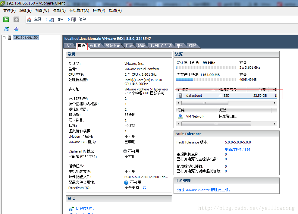Click the 网络 column header

pyautogui.click(x=196, y=110)
